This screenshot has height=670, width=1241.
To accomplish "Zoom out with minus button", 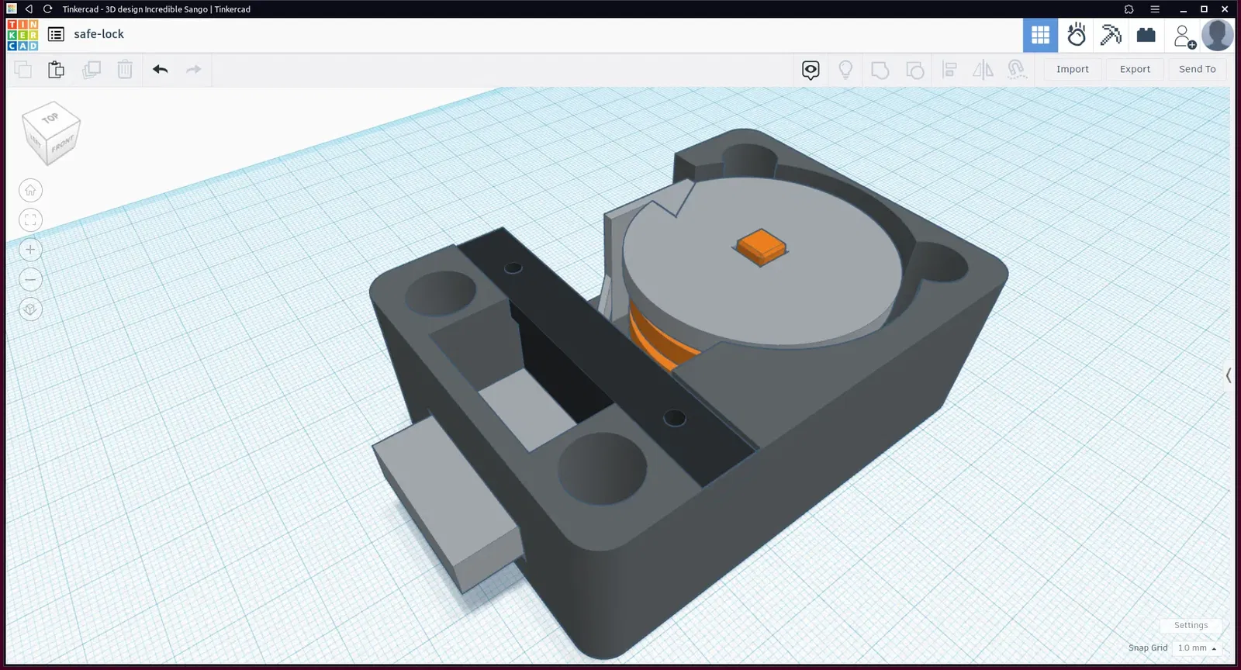I will (30, 279).
